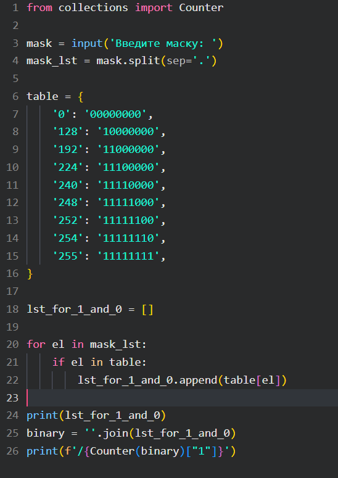
Task: Click the opening brace on line 6
Action: click(x=80, y=97)
